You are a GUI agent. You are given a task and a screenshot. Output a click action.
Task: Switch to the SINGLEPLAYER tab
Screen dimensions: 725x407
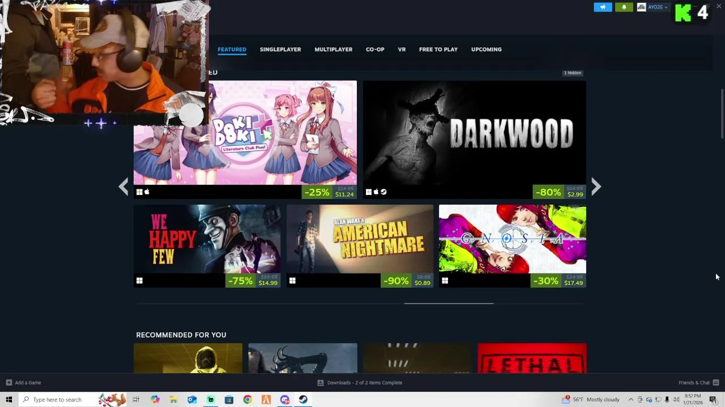point(280,49)
